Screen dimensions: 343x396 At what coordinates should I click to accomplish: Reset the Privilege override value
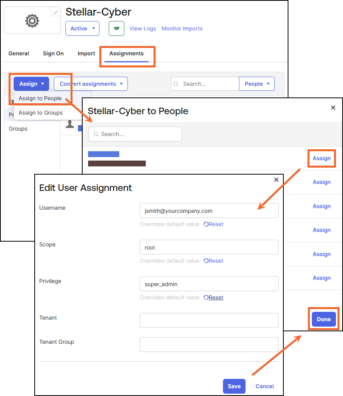pos(213,297)
